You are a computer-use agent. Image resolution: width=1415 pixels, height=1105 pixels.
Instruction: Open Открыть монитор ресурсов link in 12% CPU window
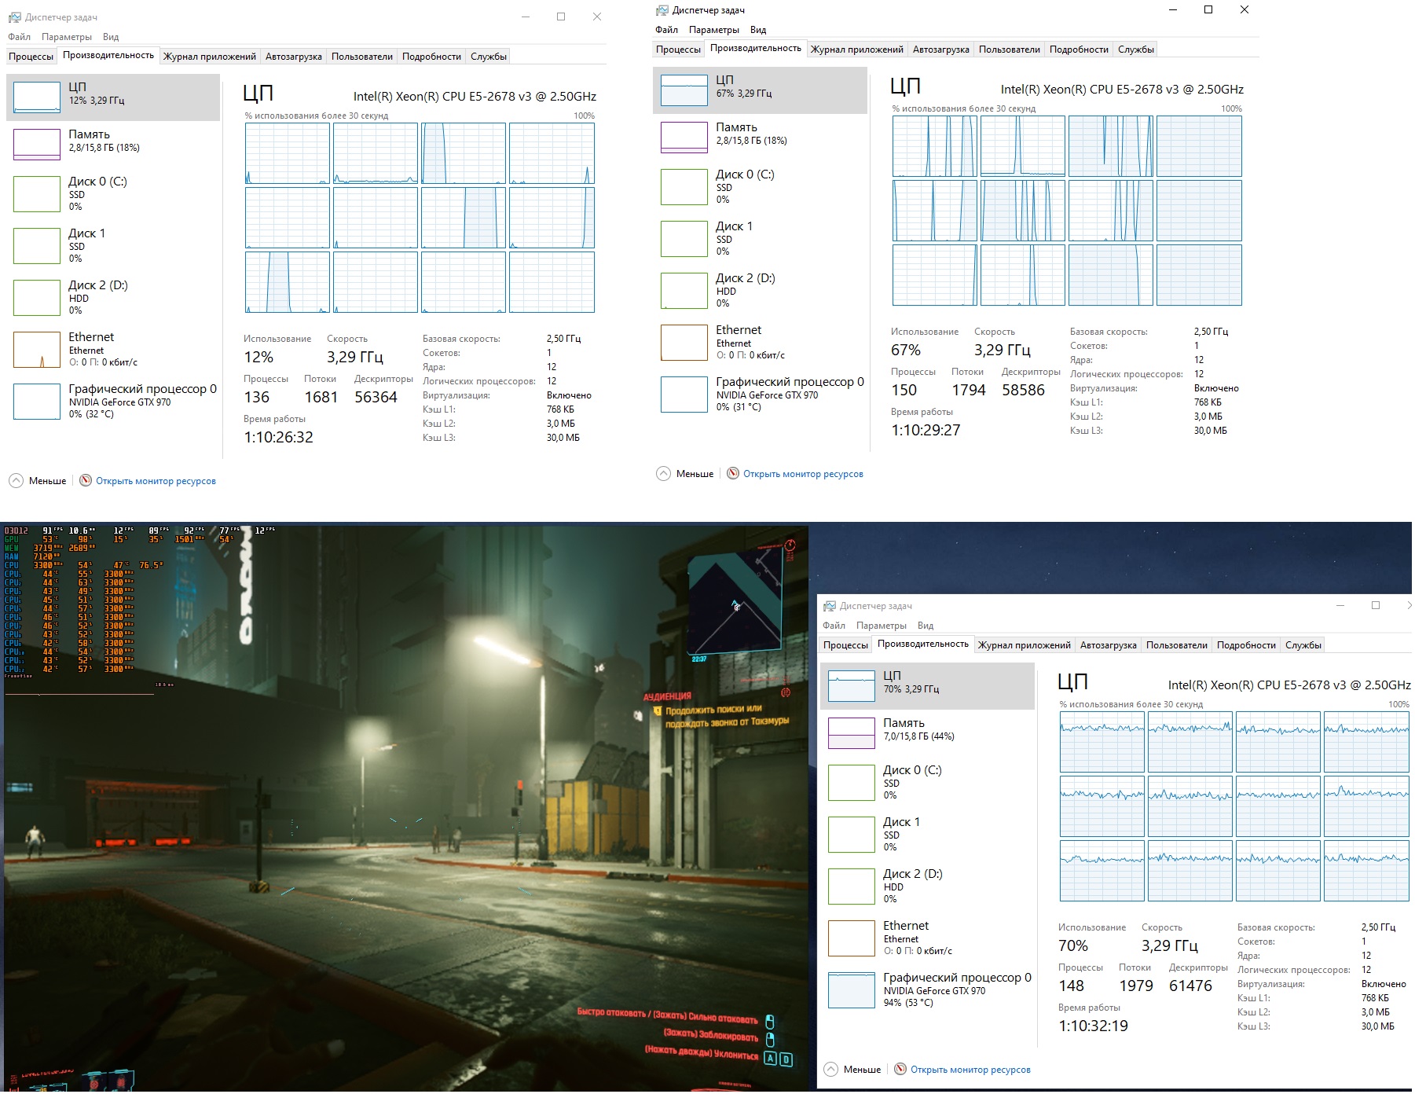(x=156, y=481)
